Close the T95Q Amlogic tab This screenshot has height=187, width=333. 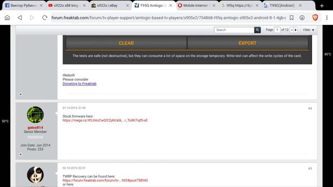pyautogui.click(x=171, y=6)
